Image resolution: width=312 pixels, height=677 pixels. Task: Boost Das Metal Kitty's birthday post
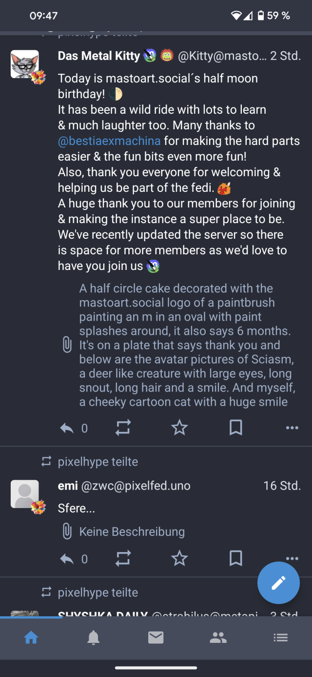coord(123,428)
